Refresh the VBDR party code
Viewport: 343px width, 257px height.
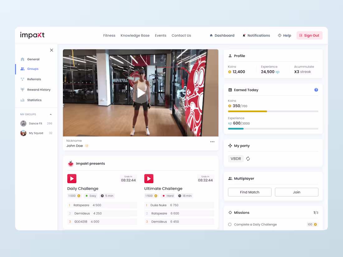pos(248,159)
